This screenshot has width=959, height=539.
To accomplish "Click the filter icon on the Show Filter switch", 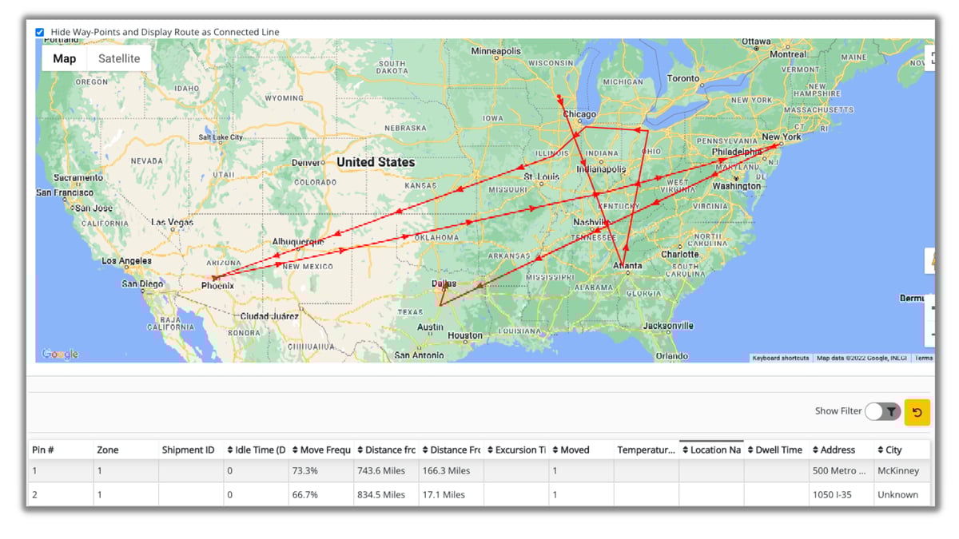I will [891, 411].
